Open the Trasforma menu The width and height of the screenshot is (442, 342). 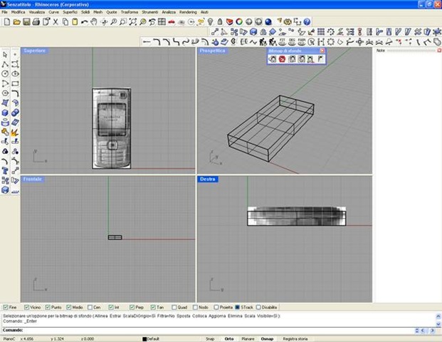pos(130,12)
